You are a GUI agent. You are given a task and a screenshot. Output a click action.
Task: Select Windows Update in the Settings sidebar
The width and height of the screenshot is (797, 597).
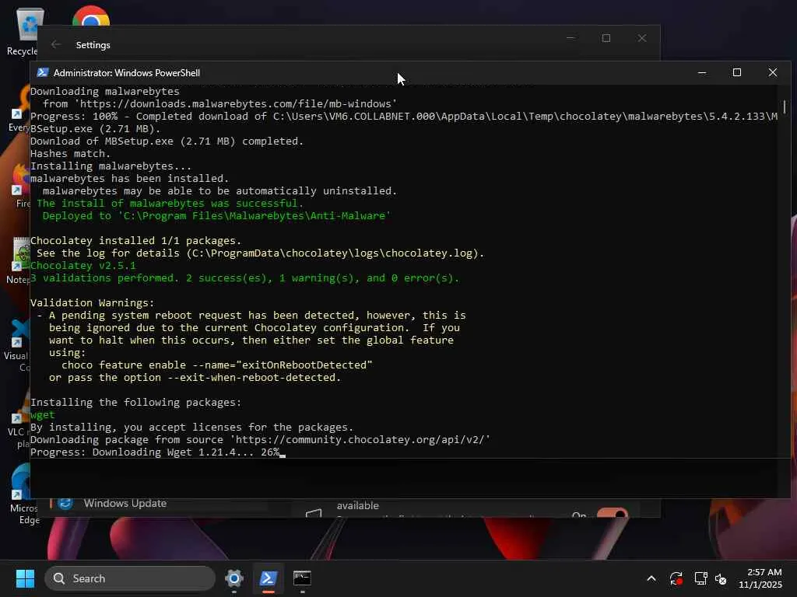pyautogui.click(x=125, y=503)
